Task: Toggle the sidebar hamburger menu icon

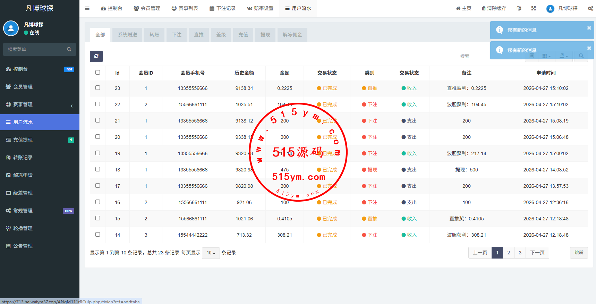Action: pyautogui.click(x=87, y=8)
